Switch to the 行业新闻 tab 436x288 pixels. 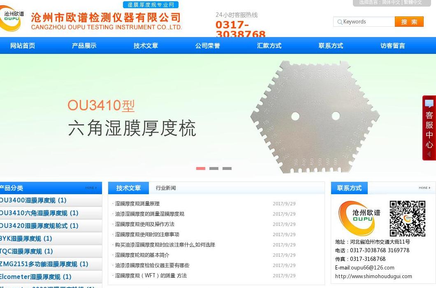166,188
